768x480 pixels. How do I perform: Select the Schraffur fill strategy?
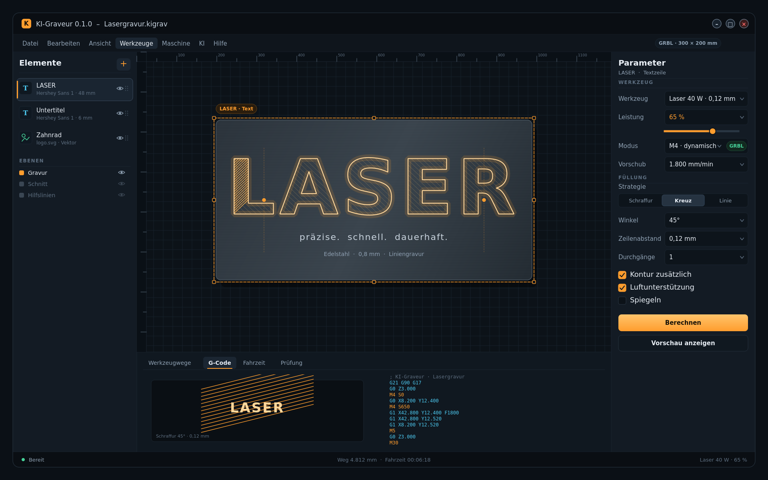640,201
